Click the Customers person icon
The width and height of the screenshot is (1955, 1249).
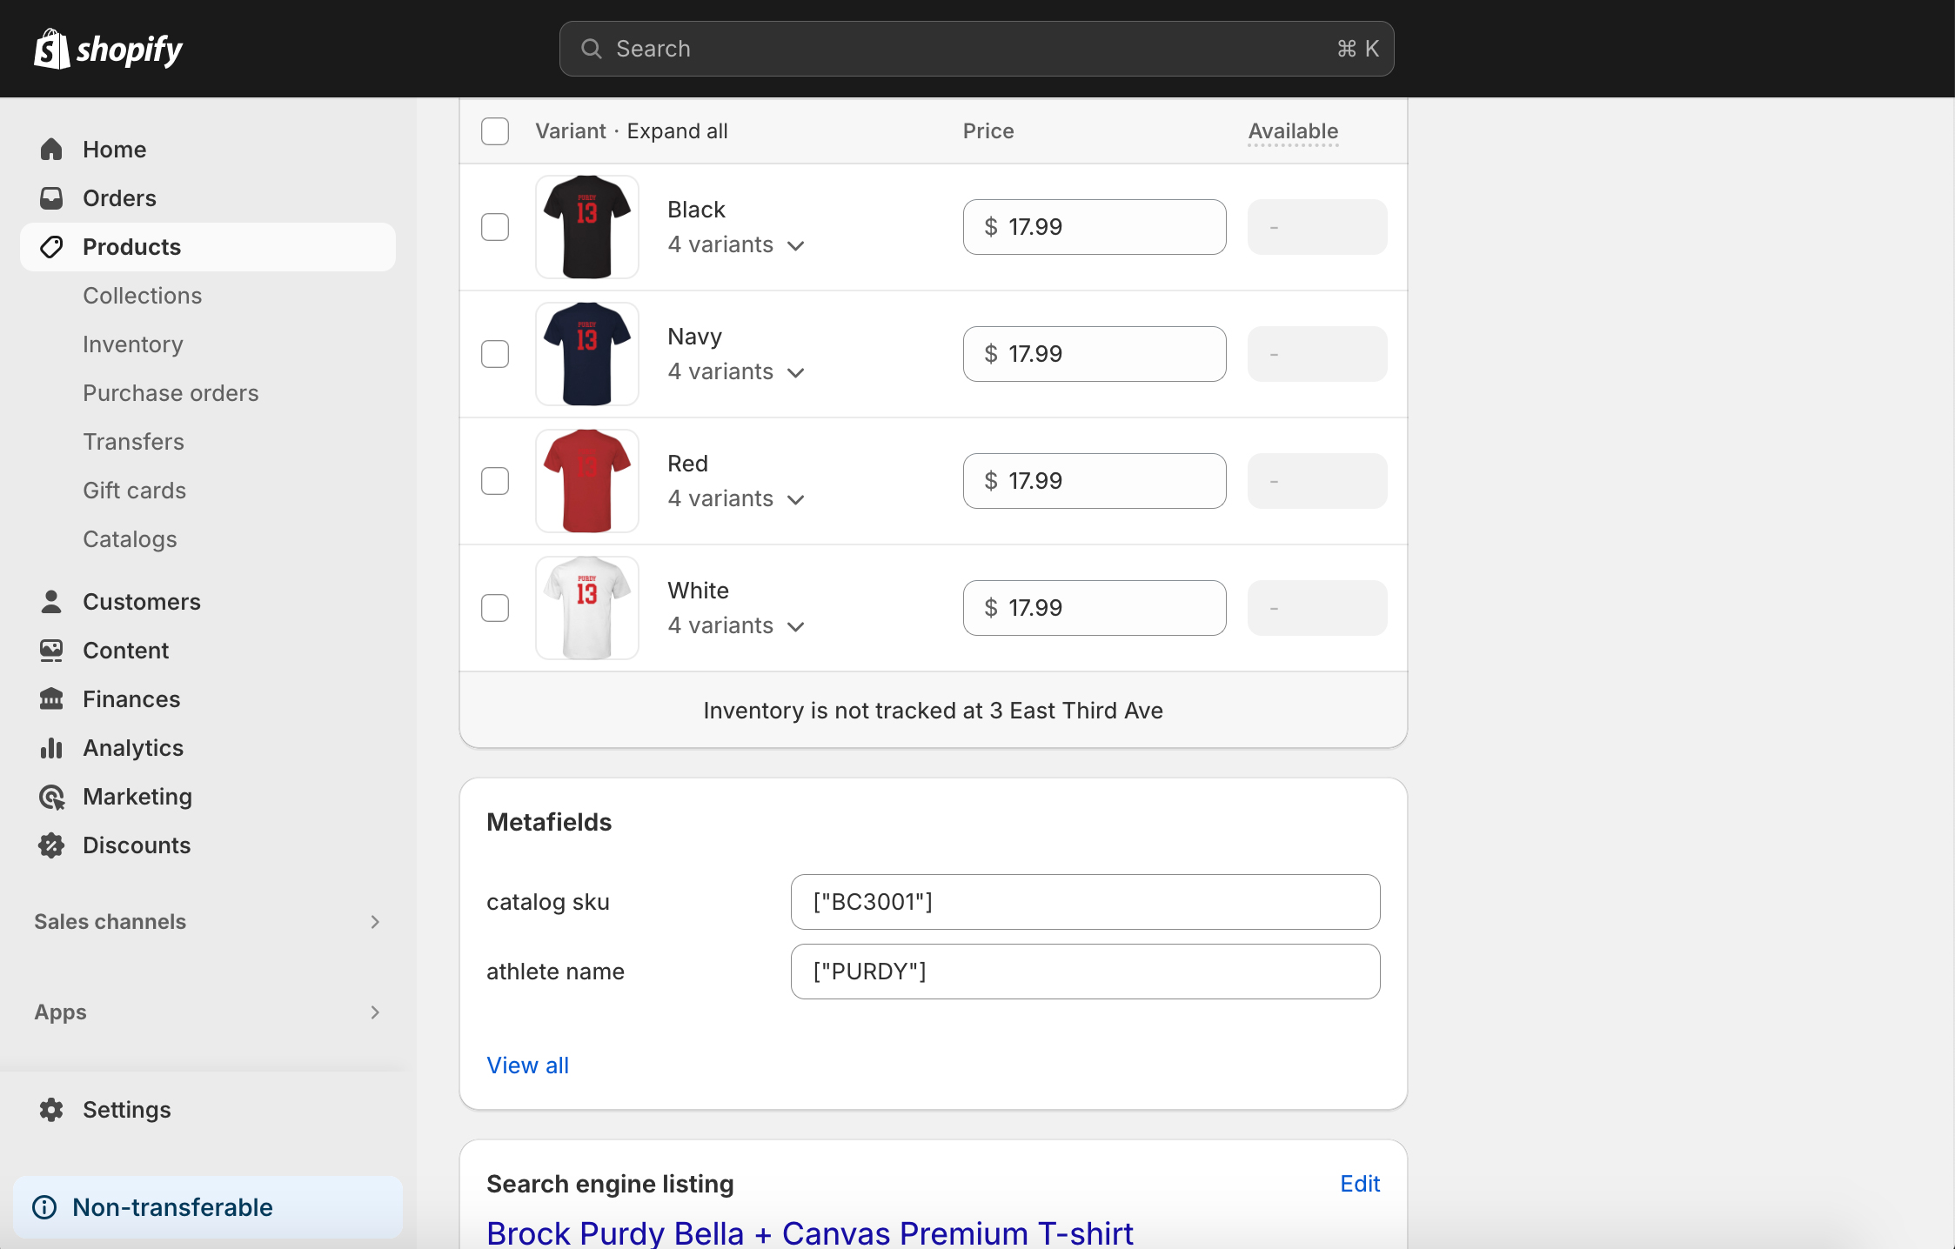(51, 602)
